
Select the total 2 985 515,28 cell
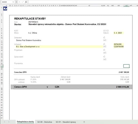tap(123, 87)
